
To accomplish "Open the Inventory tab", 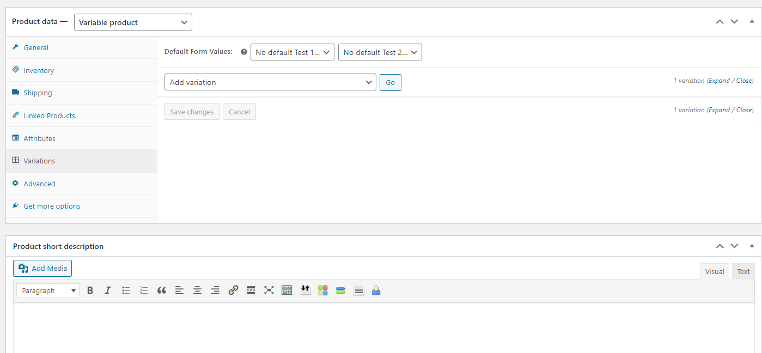I will click(39, 70).
